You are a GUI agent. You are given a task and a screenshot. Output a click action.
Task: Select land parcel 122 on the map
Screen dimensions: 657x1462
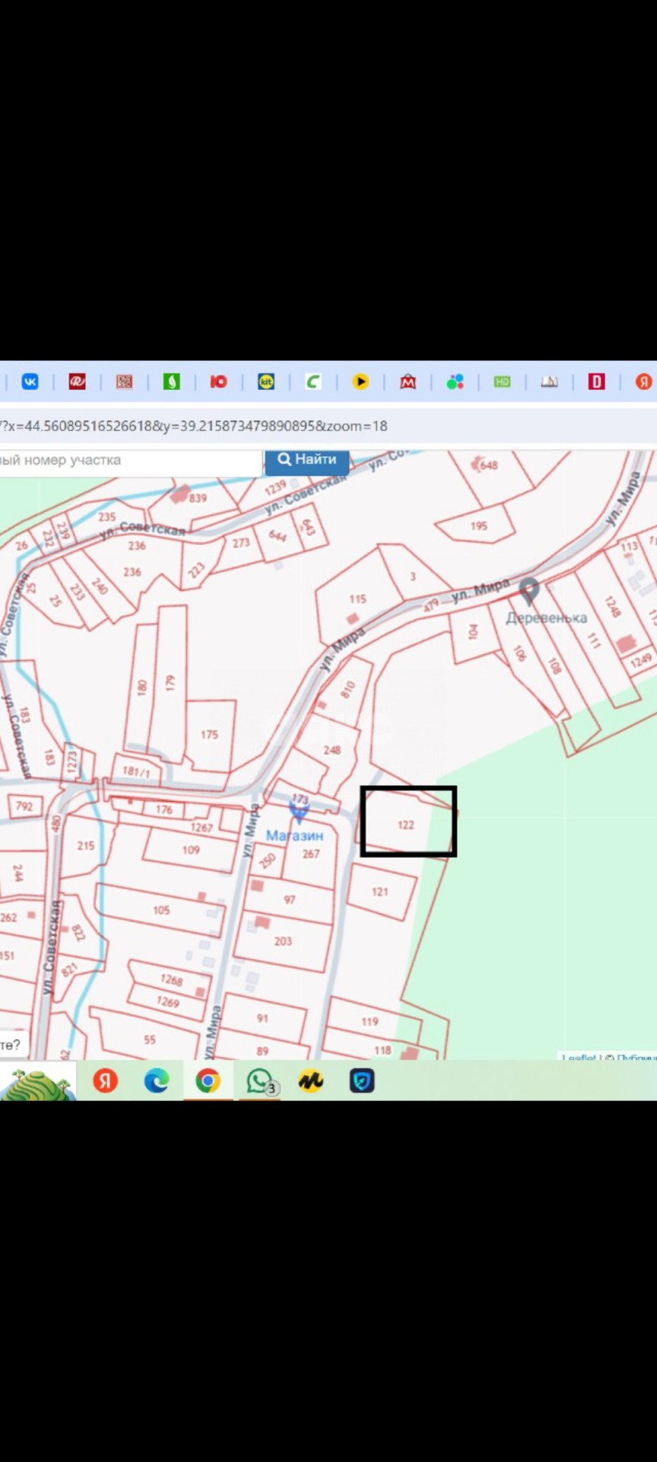pyautogui.click(x=406, y=825)
